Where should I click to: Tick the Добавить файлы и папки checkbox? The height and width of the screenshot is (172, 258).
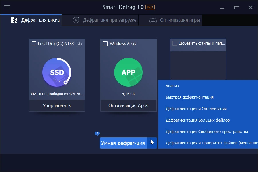coord(174,43)
